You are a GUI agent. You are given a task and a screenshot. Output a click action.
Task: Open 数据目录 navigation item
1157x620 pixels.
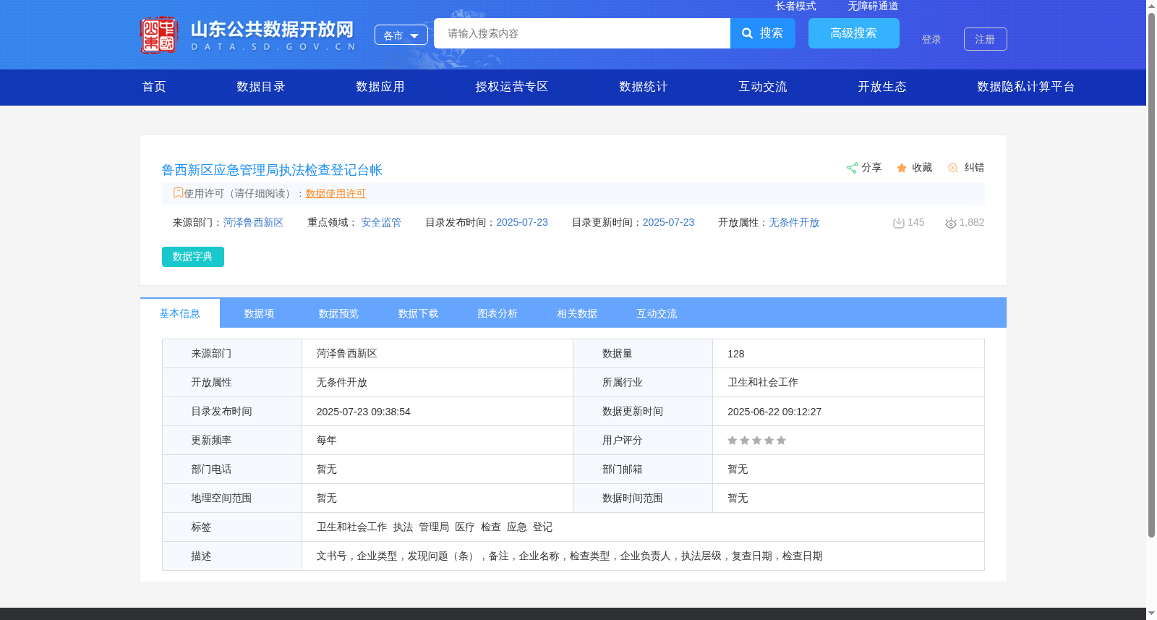click(261, 87)
